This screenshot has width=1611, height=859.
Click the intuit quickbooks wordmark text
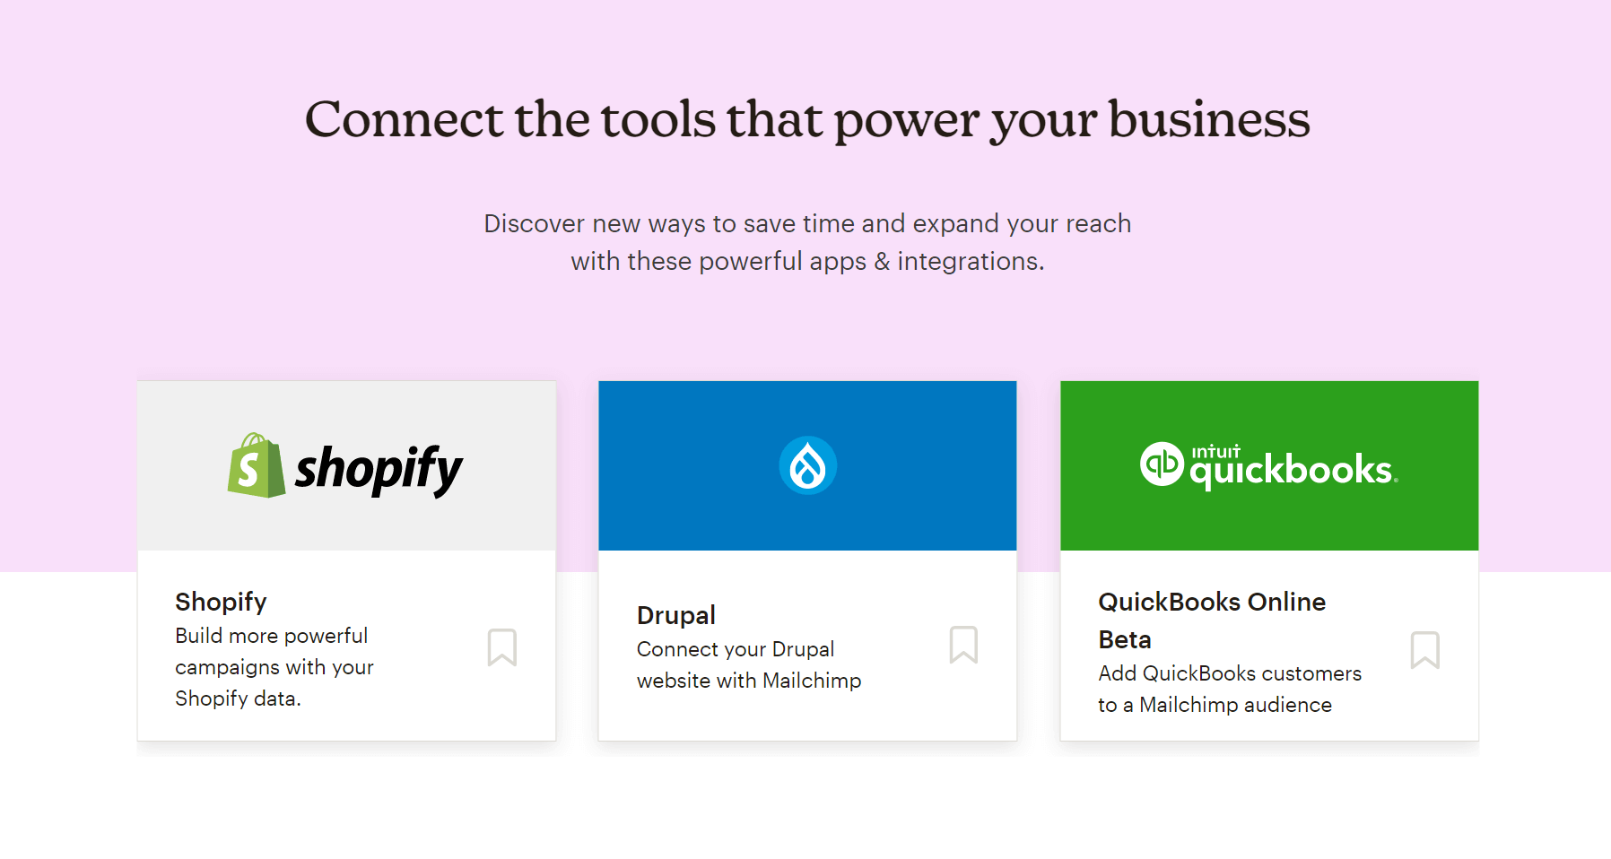pyautogui.click(x=1293, y=466)
